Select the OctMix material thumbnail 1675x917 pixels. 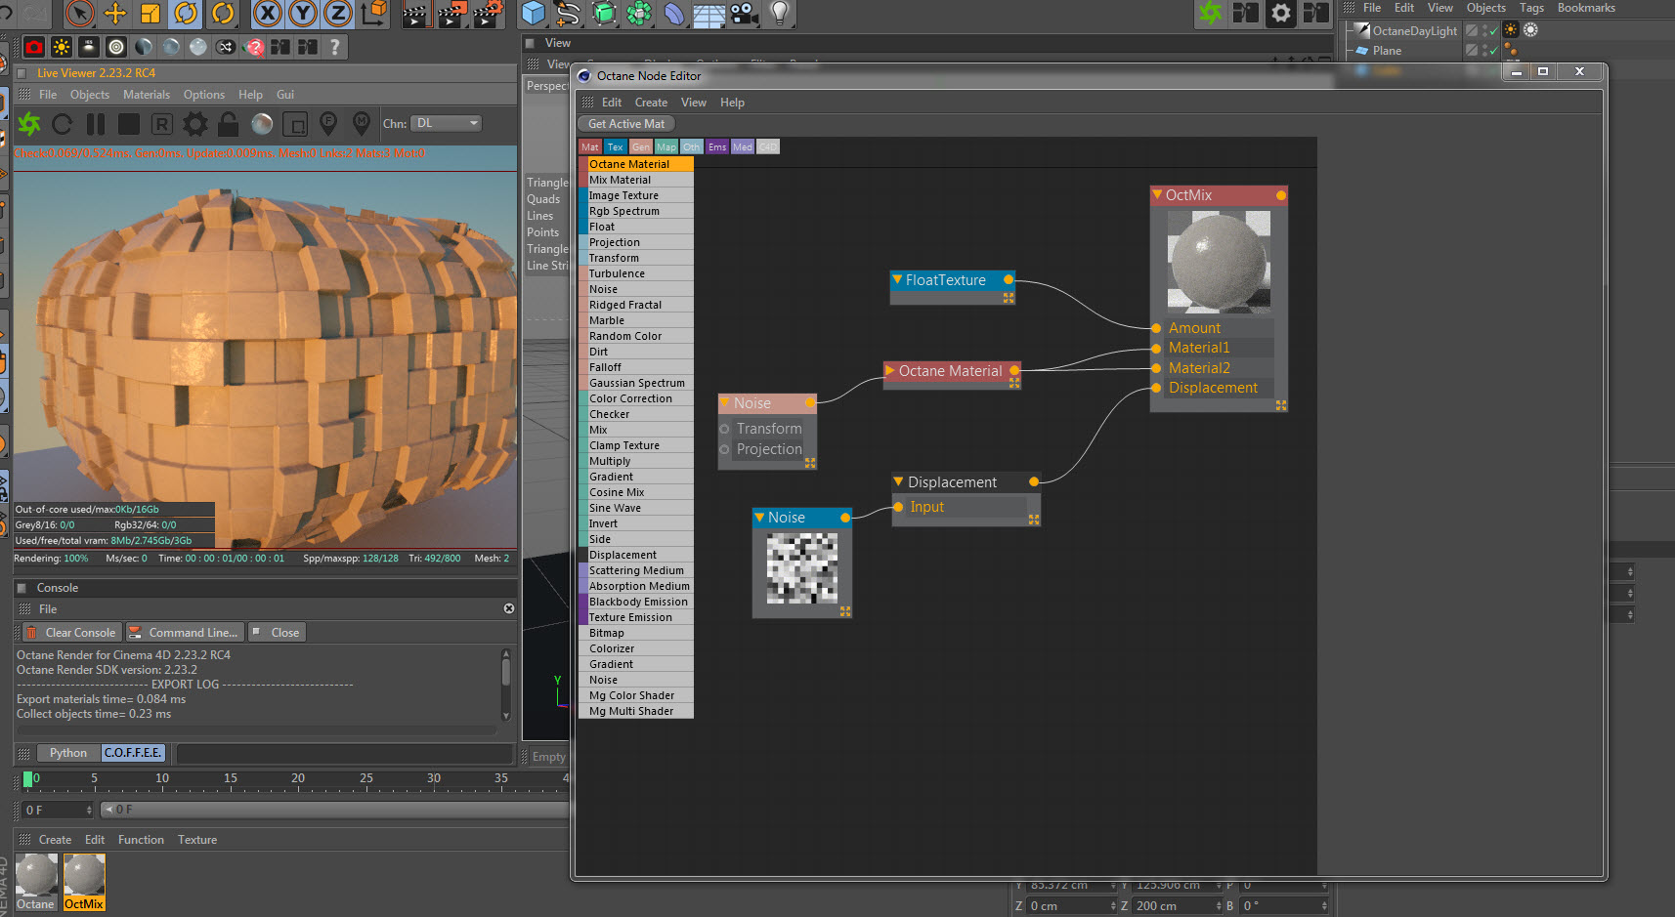point(84,881)
